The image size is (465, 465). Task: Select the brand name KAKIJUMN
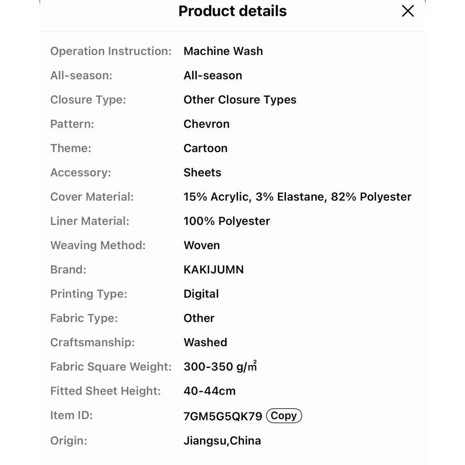(x=213, y=270)
